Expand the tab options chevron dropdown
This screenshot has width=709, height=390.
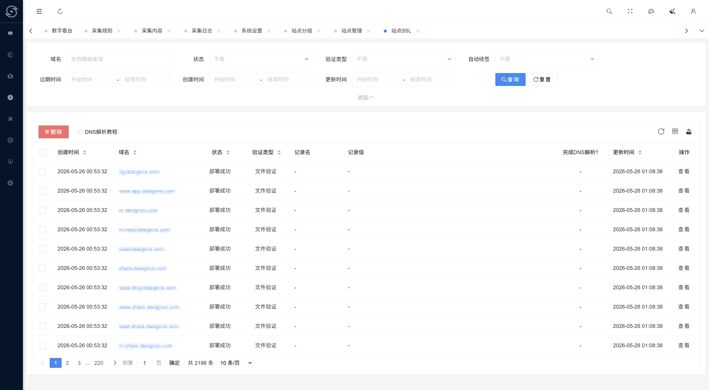click(x=702, y=31)
